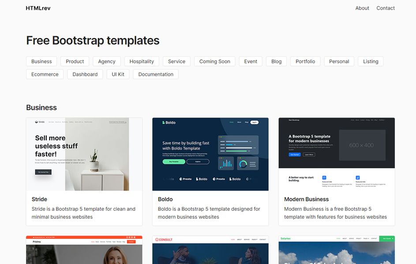416x264 pixels.
Task: Click the 'Free Bootstrap templates' page heading
Action: click(x=93, y=41)
